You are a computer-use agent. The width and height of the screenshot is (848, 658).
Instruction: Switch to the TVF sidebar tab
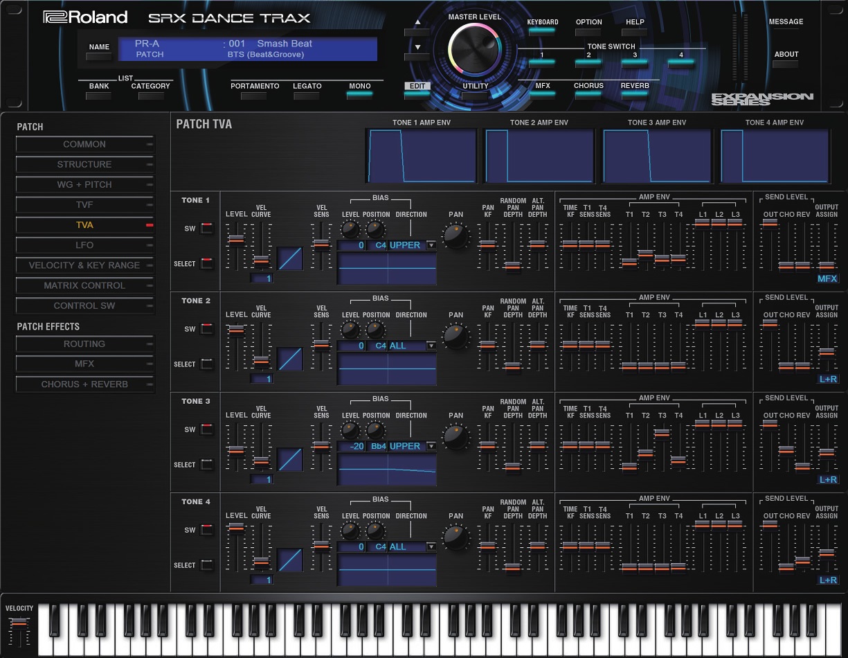84,204
